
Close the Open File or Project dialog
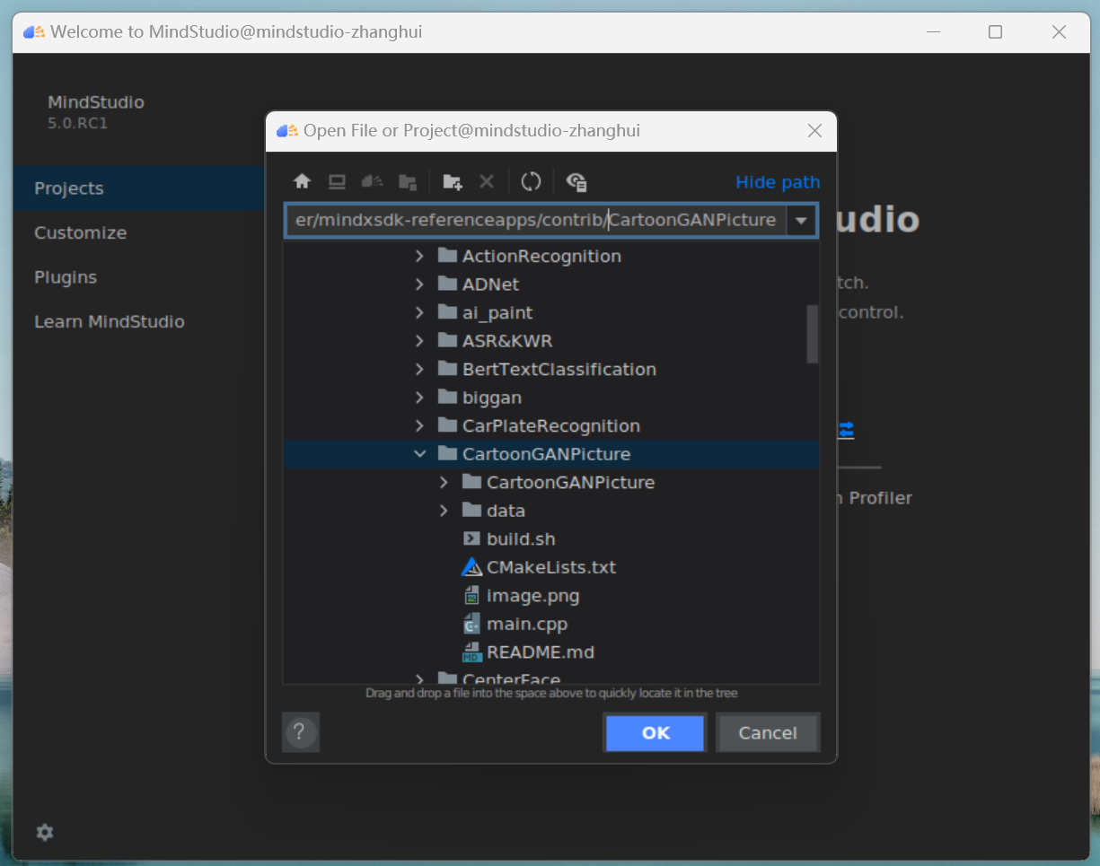pyautogui.click(x=814, y=131)
